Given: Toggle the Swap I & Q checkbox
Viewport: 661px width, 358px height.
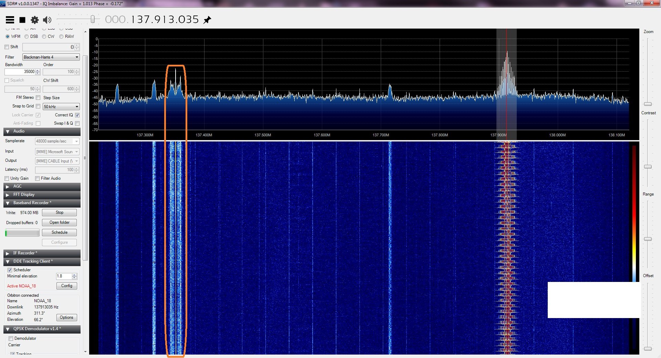Looking at the screenshot, I should 77,123.
